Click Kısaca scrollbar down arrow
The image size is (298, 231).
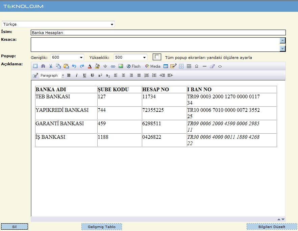click(x=282, y=49)
